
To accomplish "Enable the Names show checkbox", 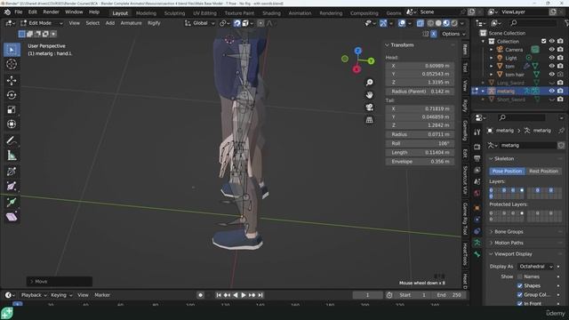I will 519,276.
